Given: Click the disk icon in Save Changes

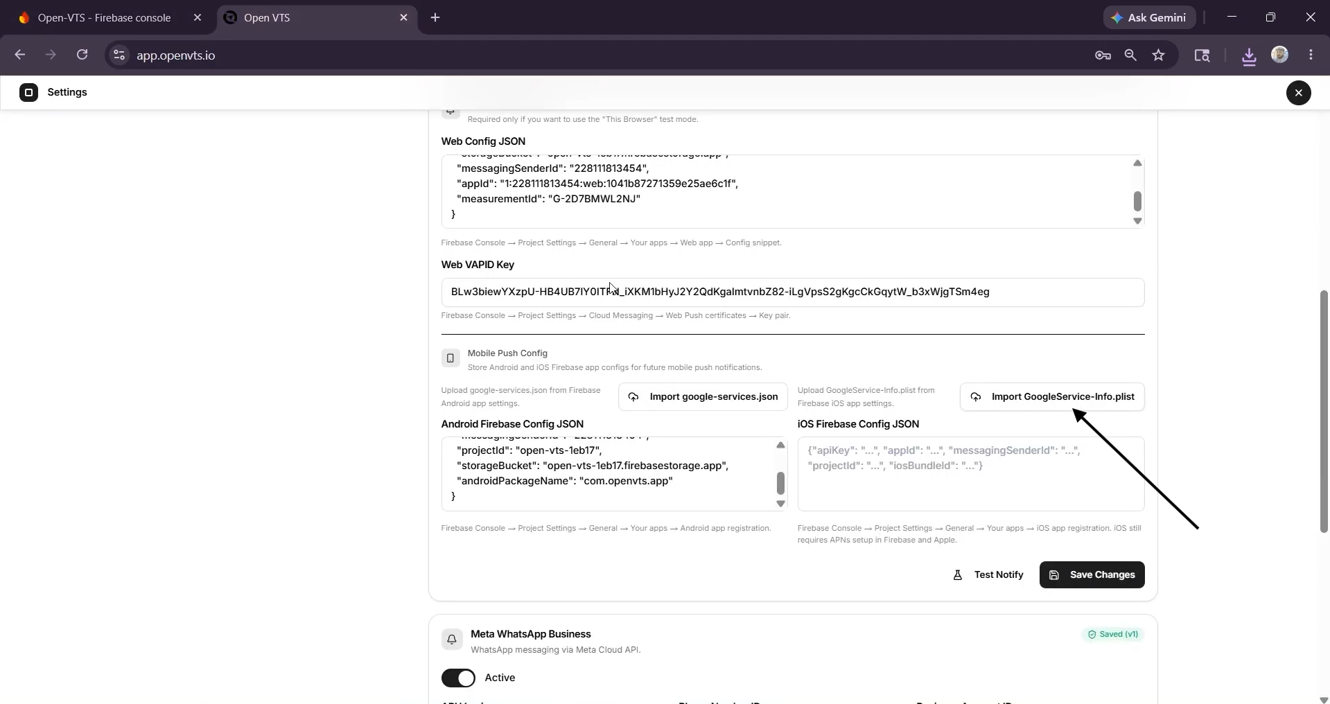Looking at the screenshot, I should [1054, 575].
